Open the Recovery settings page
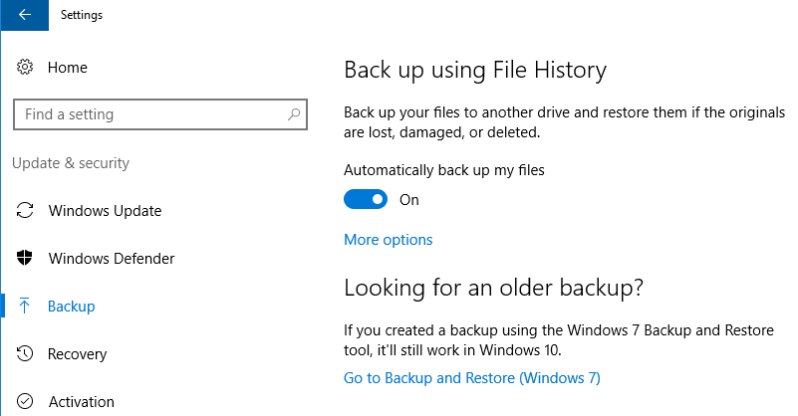Viewport: 798px width, 416px height. (77, 354)
